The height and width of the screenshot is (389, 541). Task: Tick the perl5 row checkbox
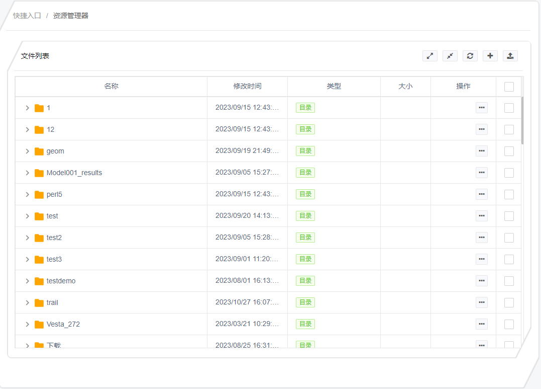tap(509, 194)
